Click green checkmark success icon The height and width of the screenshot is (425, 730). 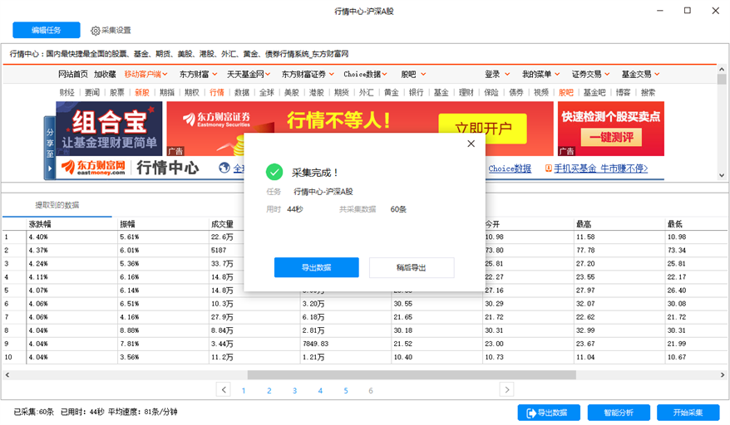pyautogui.click(x=274, y=172)
